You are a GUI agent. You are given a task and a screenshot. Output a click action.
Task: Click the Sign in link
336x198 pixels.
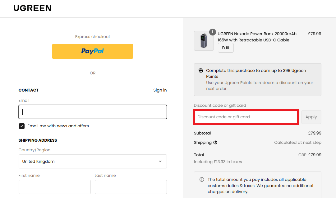(160, 90)
